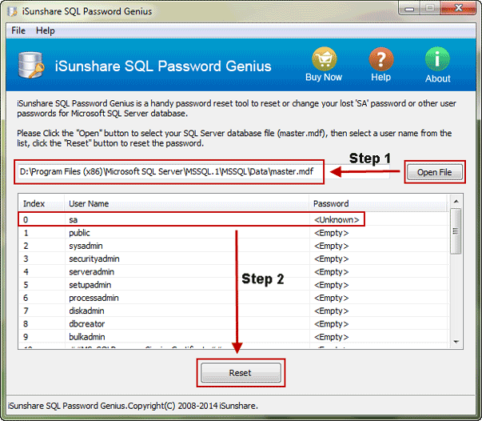Image resolution: width=482 pixels, height=421 pixels.
Task: Select the sysadmin user row
Action: click(233, 246)
